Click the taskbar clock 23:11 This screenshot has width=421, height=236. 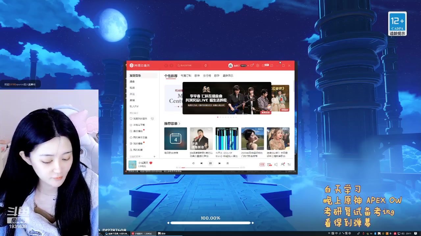point(408,234)
